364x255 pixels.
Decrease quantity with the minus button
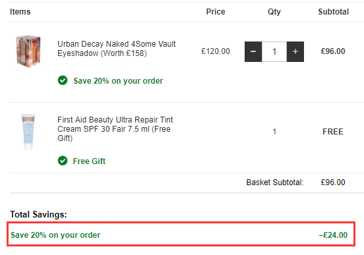pyautogui.click(x=253, y=51)
